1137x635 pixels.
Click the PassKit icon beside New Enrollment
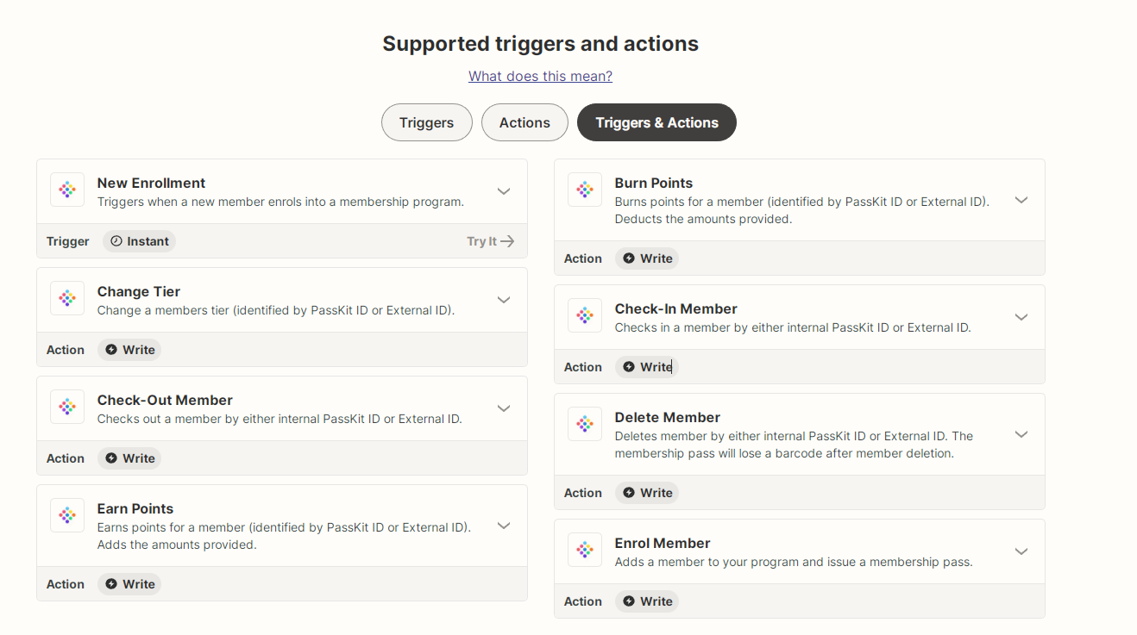[x=67, y=190]
